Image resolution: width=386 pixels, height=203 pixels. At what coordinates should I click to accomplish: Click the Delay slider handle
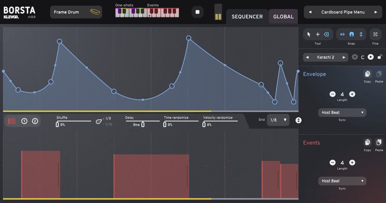click(x=143, y=124)
